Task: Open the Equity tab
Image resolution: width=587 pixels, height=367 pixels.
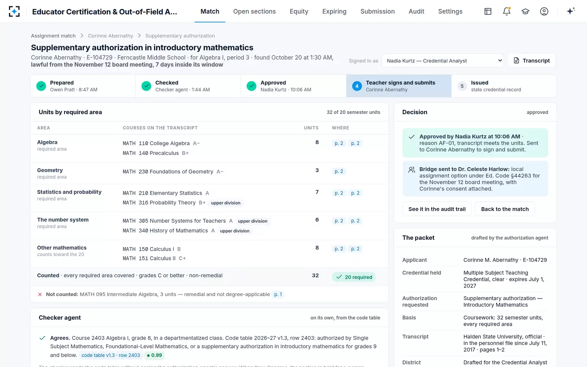Action: 299,11
